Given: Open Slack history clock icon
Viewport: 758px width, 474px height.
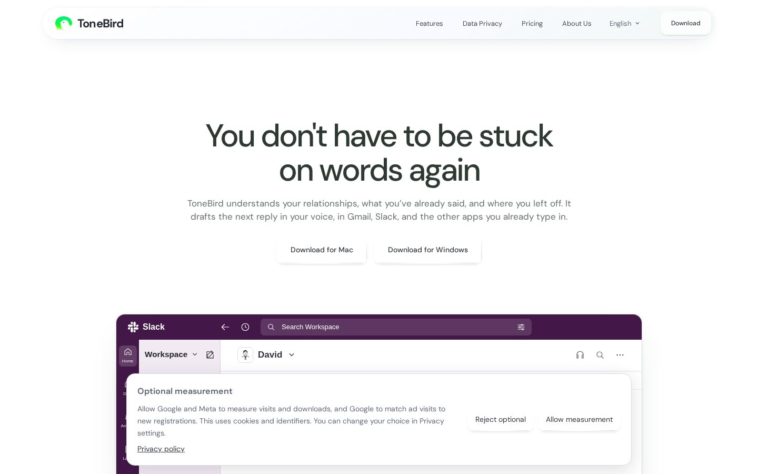Looking at the screenshot, I should click(245, 327).
